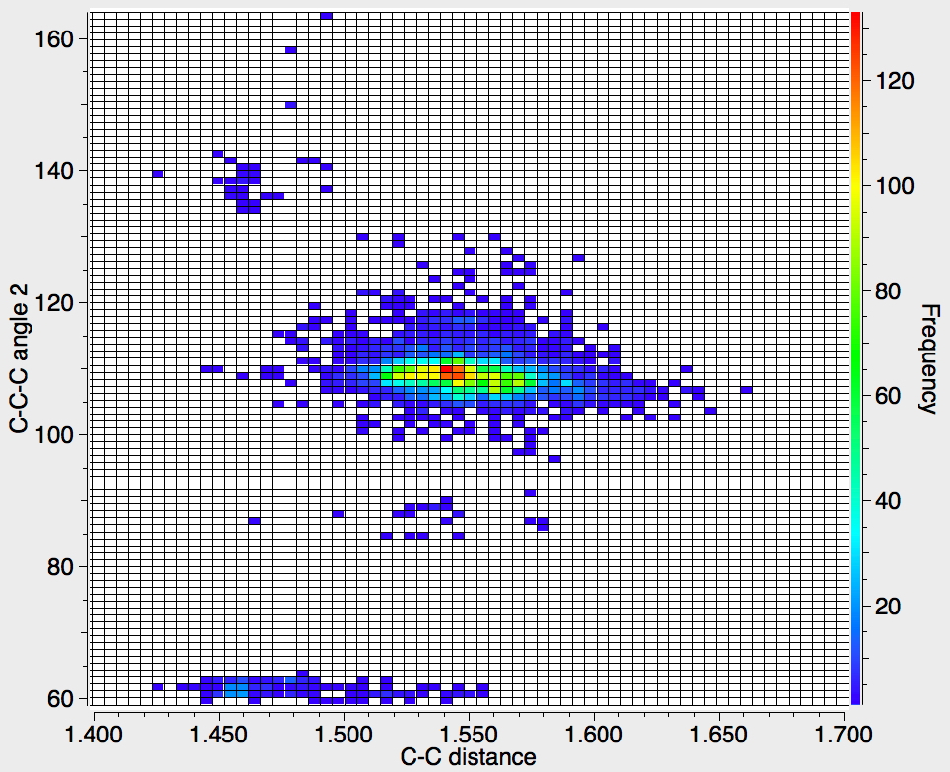The height and width of the screenshot is (772, 950).
Task: Click the topmost isolated blue cell above angle 160
Action: (326, 15)
